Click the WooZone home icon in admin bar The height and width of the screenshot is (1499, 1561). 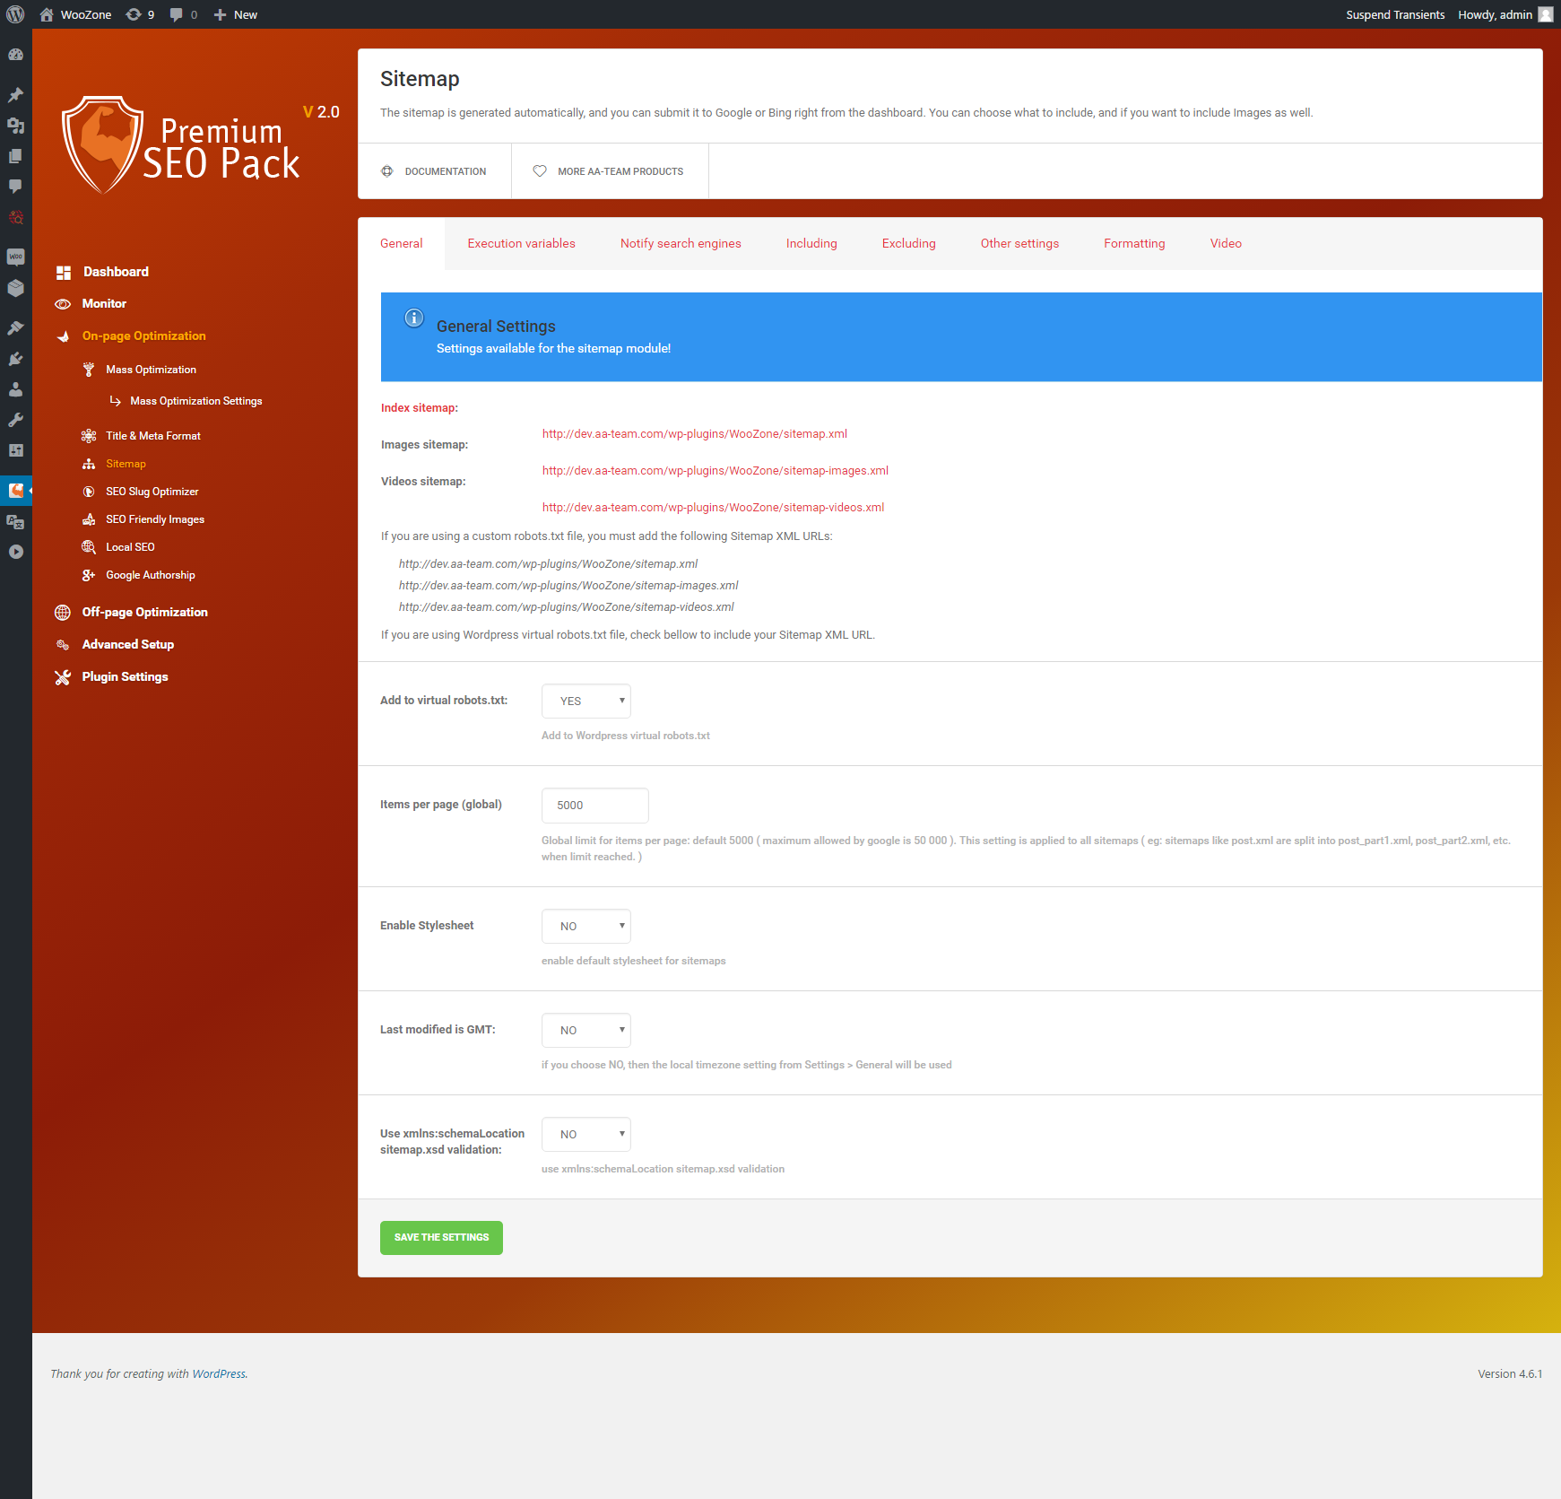47,14
